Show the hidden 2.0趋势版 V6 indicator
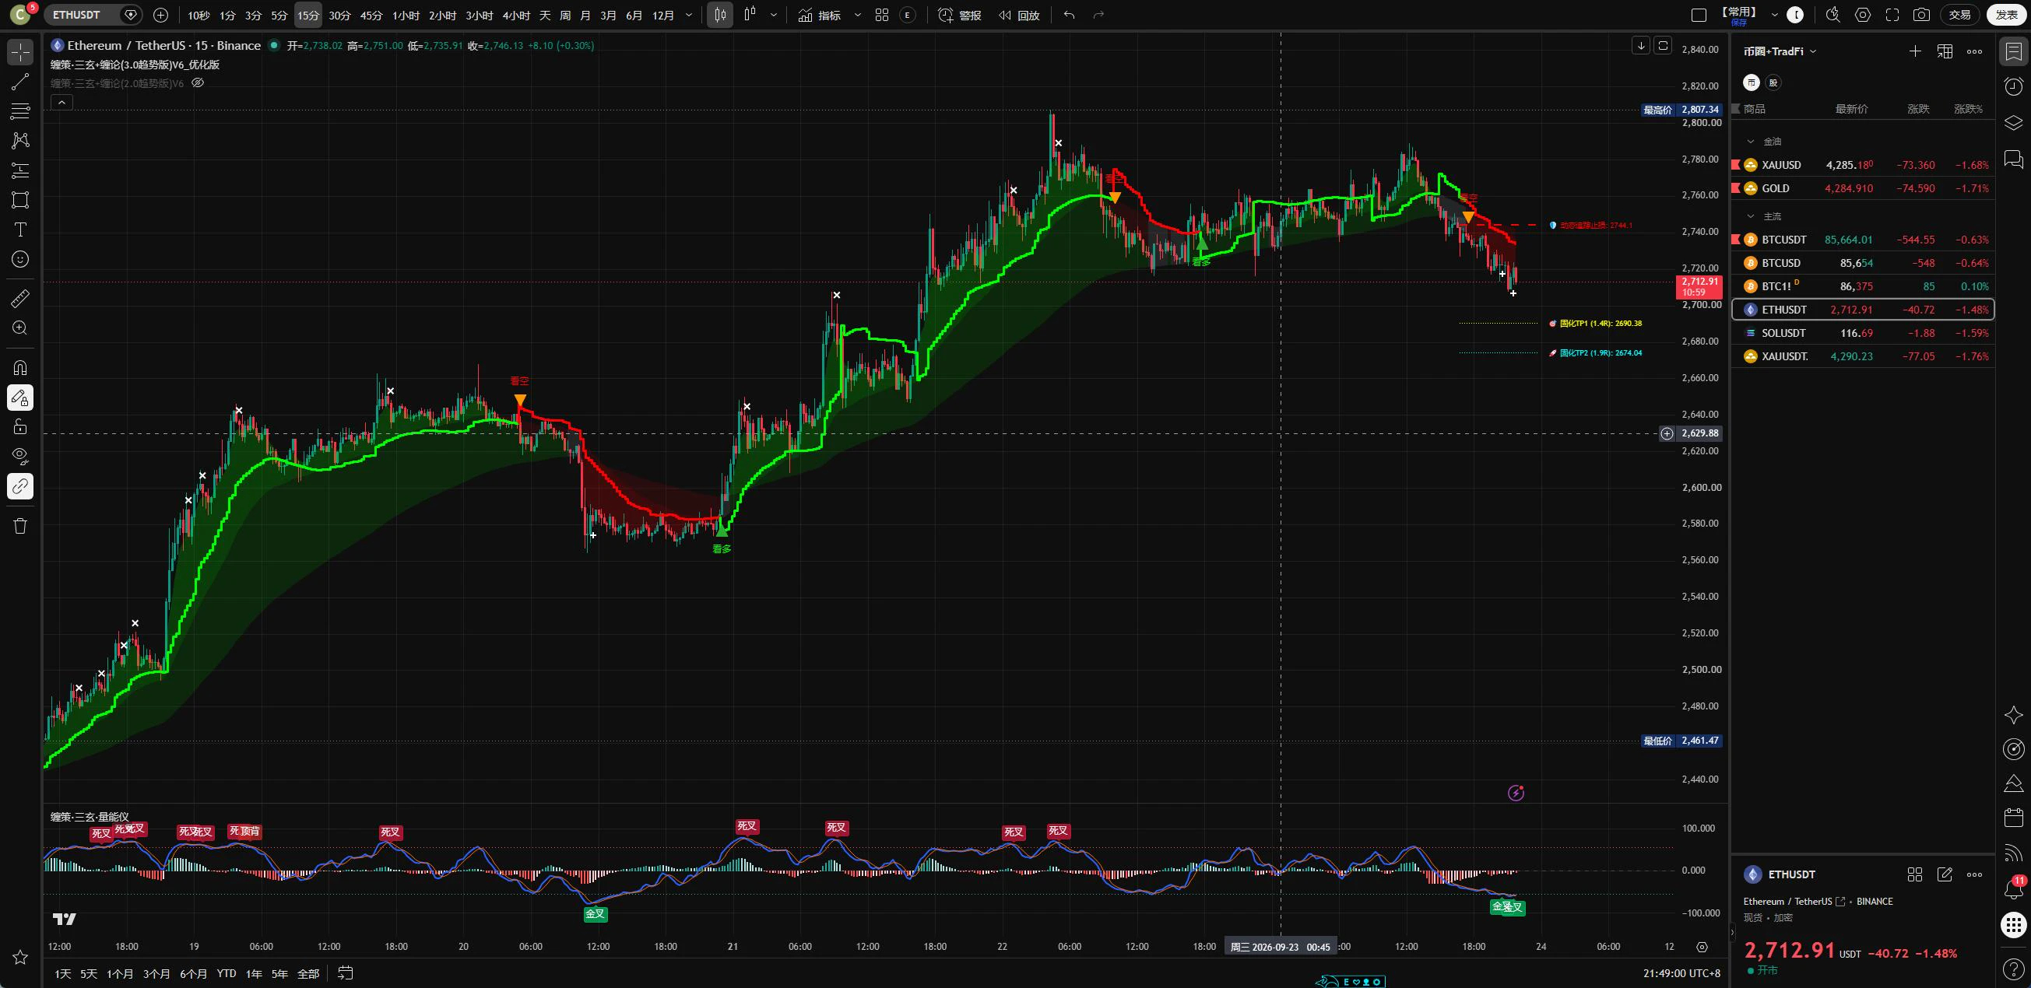 tap(198, 82)
